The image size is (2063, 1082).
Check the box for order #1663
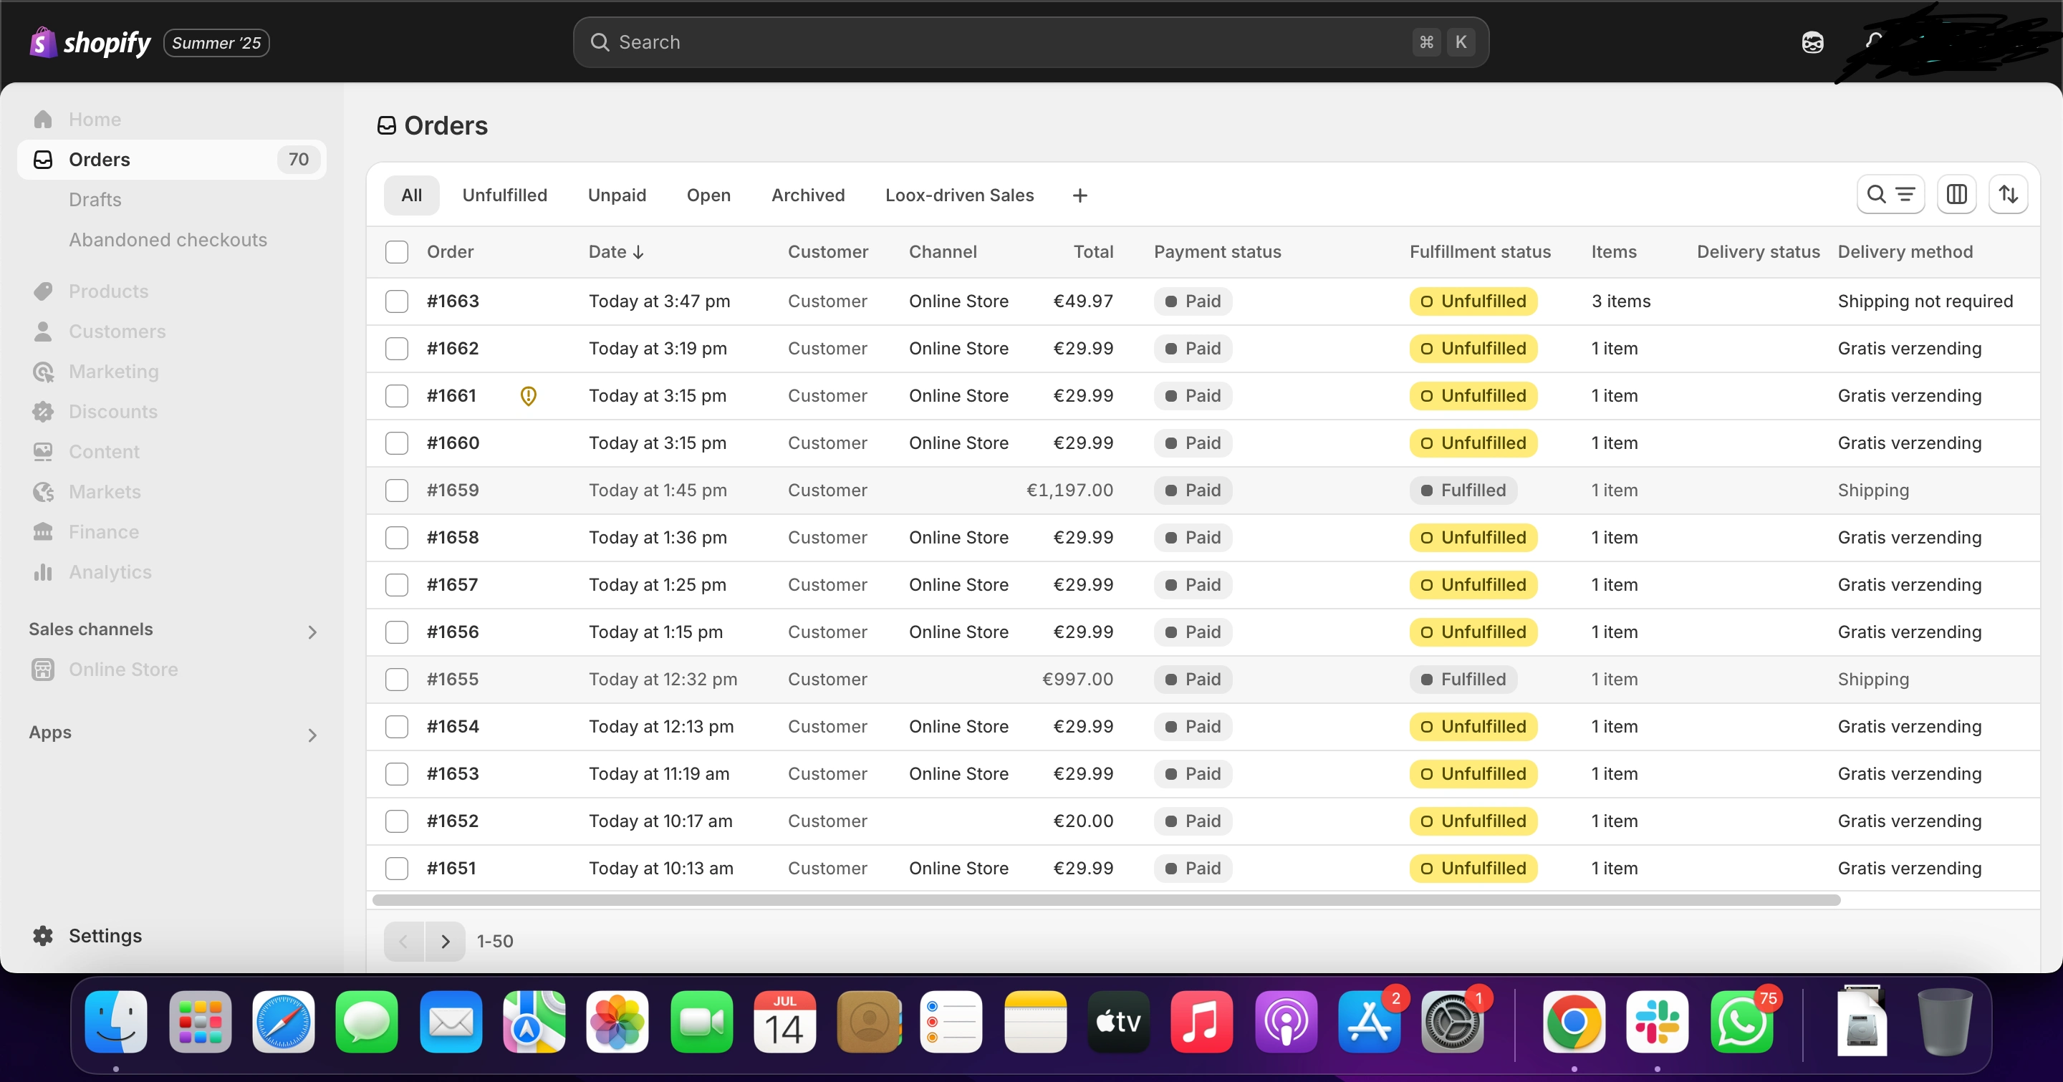point(396,301)
